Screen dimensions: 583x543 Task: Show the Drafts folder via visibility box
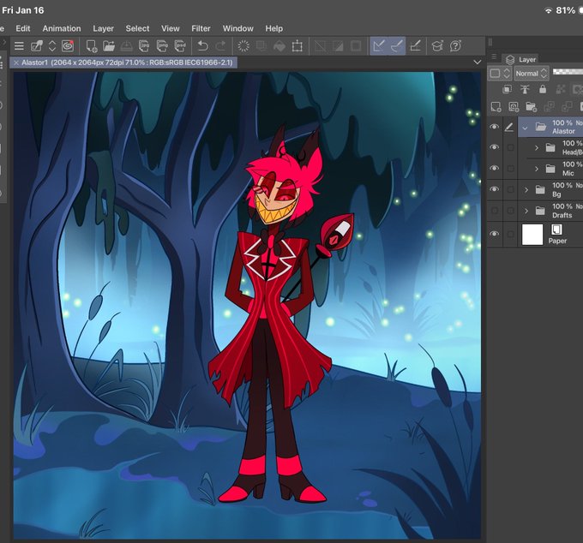[495, 211]
